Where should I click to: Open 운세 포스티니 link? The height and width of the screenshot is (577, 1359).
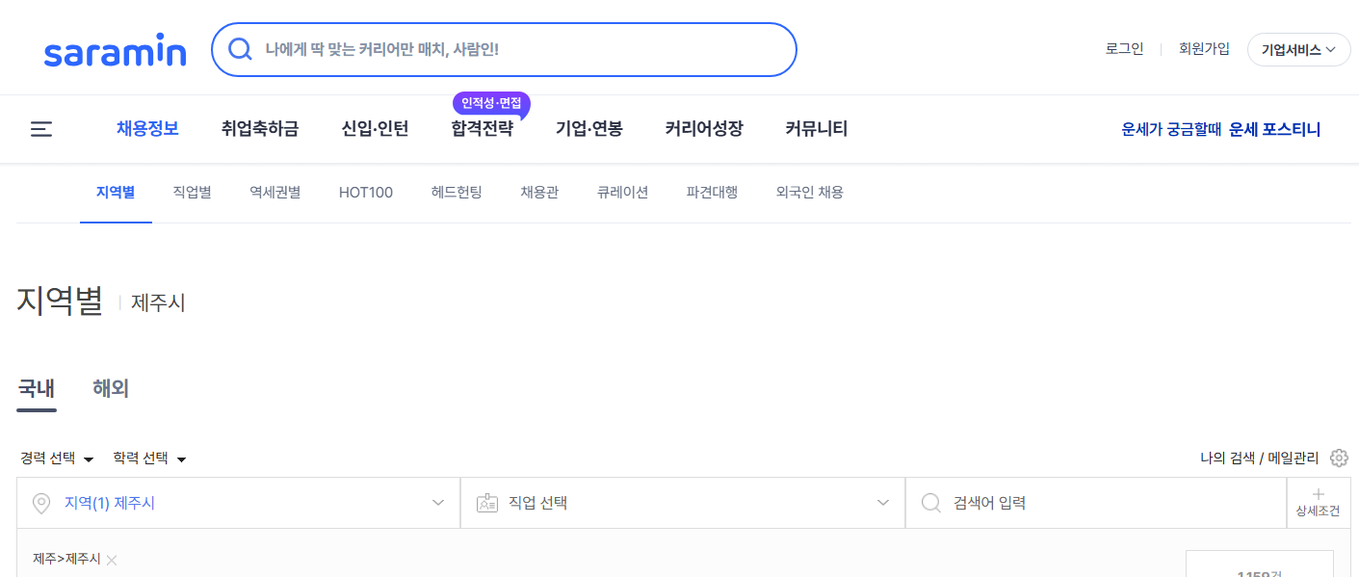(1274, 128)
